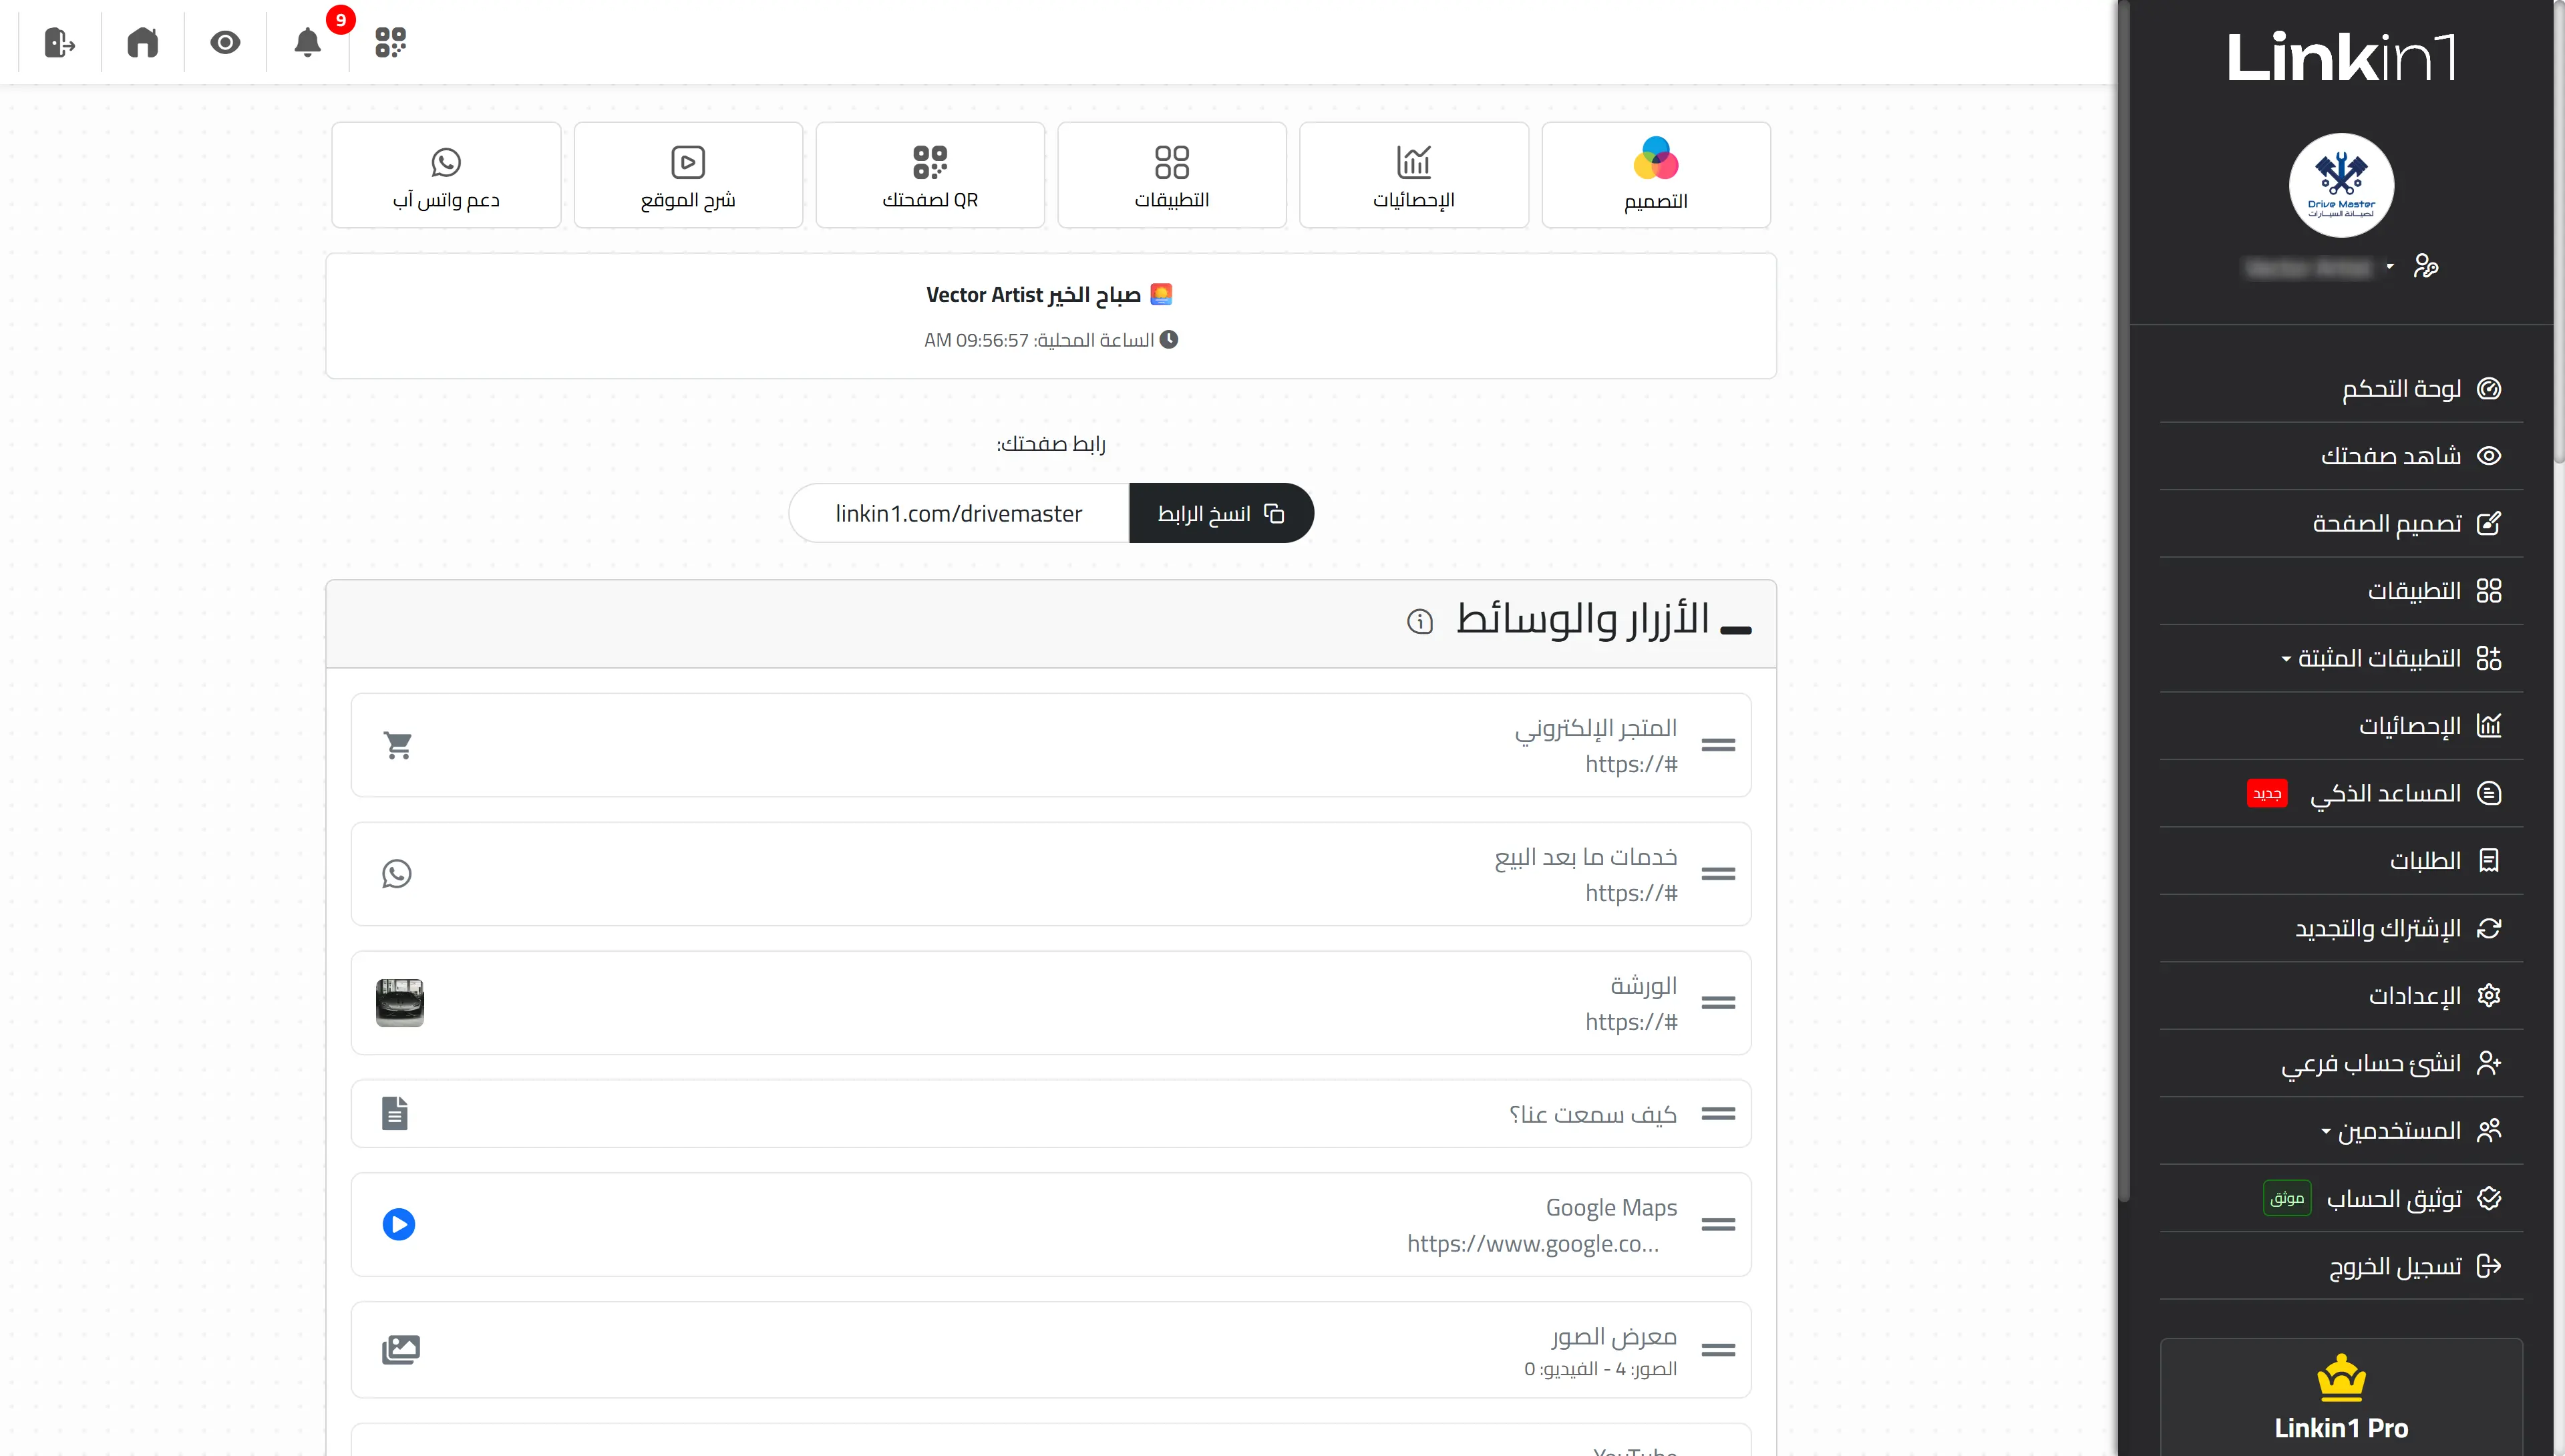Go to Settings (الإعدادات) in sidebar
The image size is (2565, 1456).
[x=2414, y=996]
